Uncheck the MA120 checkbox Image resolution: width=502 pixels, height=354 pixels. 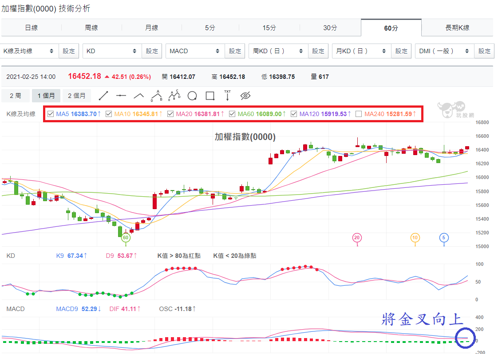294,114
